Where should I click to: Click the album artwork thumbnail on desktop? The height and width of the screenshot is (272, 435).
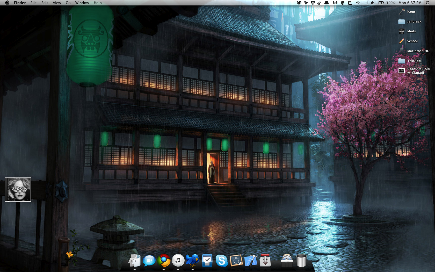click(18, 190)
